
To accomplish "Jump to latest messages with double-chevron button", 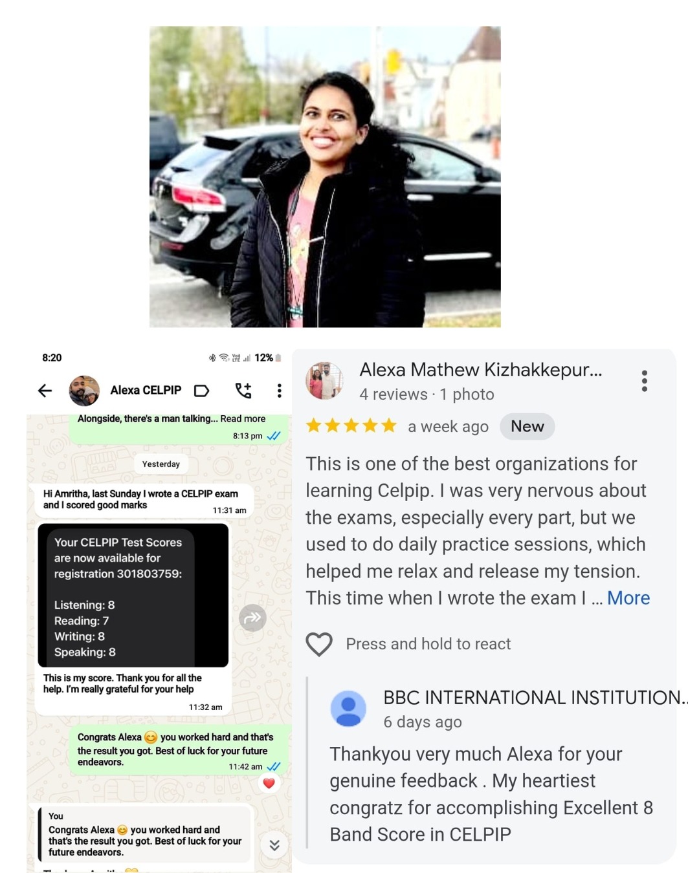I will click(274, 845).
